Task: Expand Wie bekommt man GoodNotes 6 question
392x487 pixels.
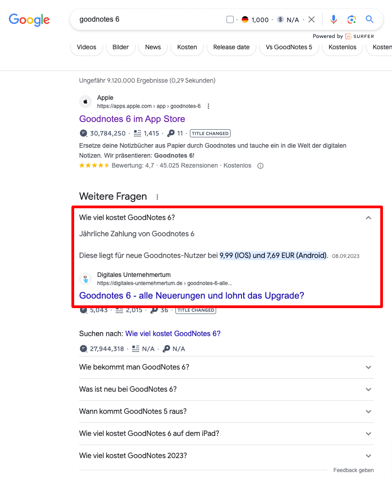Action: pos(227,367)
